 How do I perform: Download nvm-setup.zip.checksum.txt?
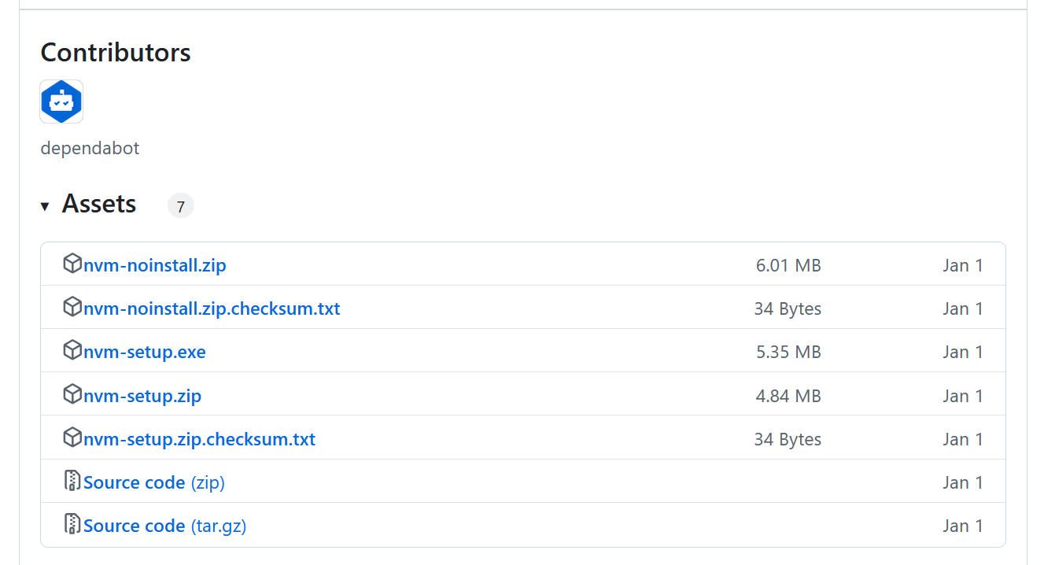point(199,439)
